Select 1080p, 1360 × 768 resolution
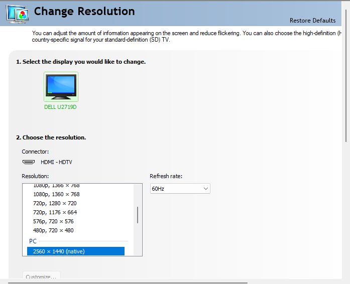Image resolution: width=350 pixels, height=284 pixels. 56,194
